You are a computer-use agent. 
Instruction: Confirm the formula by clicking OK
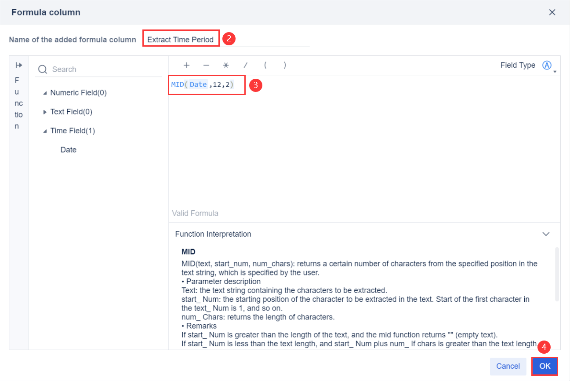(x=545, y=366)
